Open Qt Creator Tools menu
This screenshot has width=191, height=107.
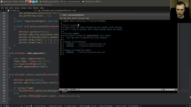click(x=30, y=8)
